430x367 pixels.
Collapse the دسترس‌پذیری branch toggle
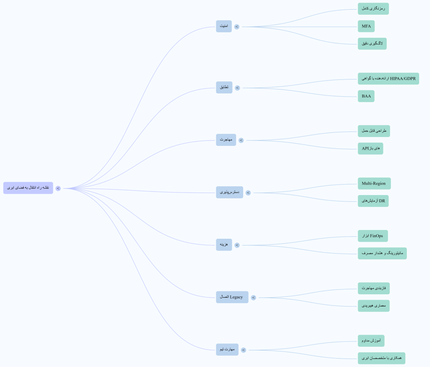coord(248,193)
